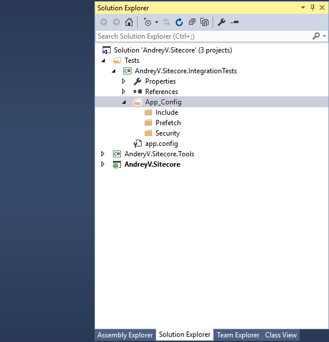Open search options dropdown arrow
This screenshot has width=329, height=342.
coord(324,36)
